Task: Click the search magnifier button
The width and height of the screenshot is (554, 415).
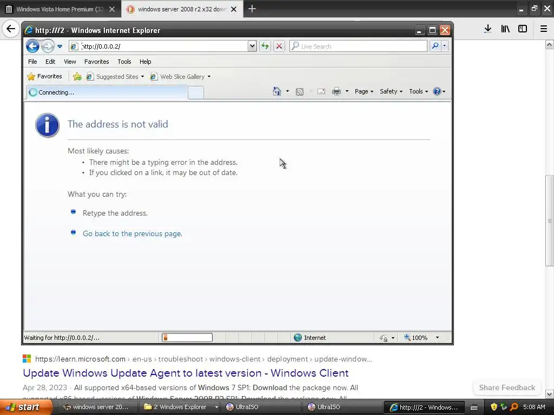Action: point(436,46)
